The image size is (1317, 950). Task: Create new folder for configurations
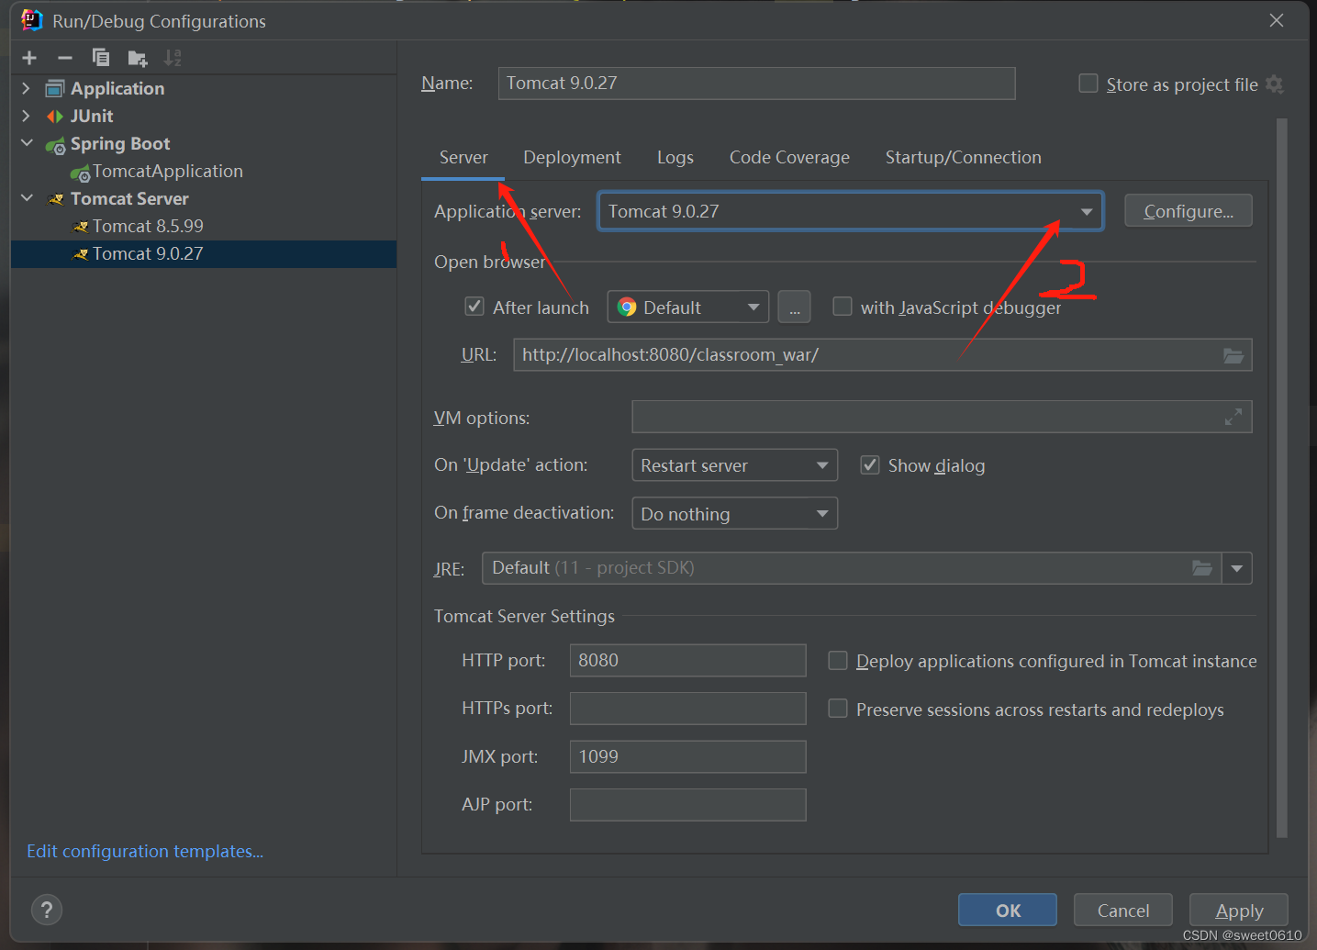coord(137,59)
